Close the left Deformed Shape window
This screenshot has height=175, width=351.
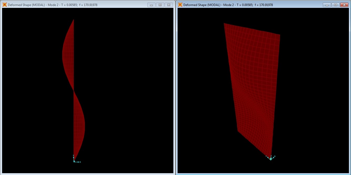coord(169,5)
